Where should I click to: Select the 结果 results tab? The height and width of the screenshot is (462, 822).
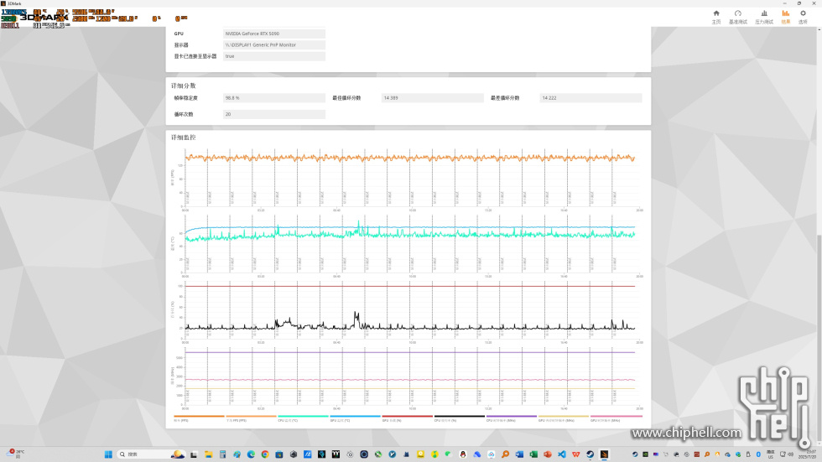coord(785,17)
